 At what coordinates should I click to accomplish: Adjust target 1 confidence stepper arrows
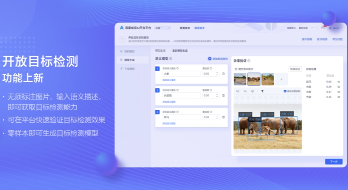tap(217, 74)
